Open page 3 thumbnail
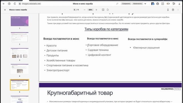The width and height of the screenshot is (183, 103). pyautogui.click(x=20, y=53)
